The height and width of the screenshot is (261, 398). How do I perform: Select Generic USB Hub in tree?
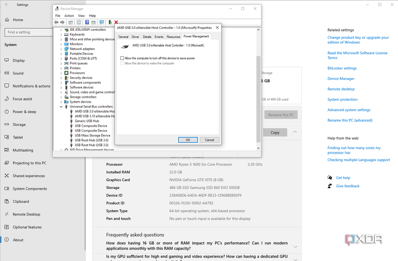pos(87,121)
